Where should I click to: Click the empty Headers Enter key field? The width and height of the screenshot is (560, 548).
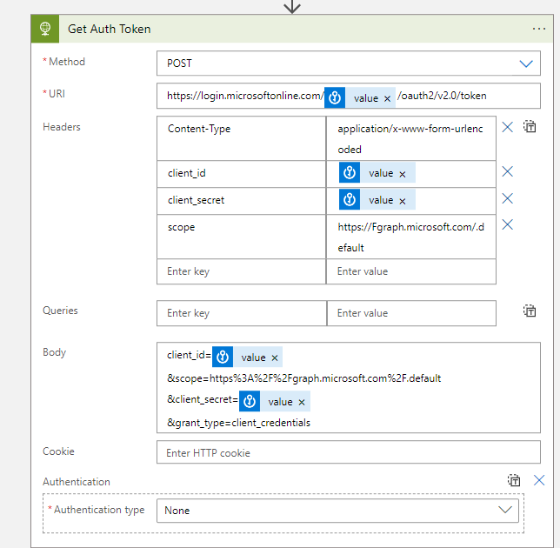click(241, 271)
